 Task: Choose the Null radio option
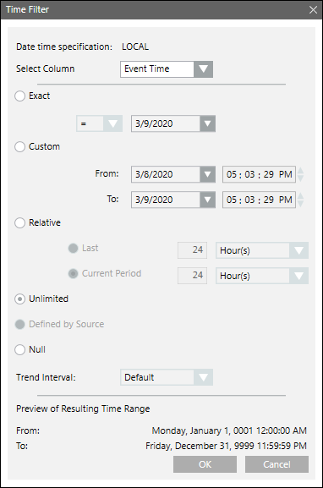pos(20,350)
